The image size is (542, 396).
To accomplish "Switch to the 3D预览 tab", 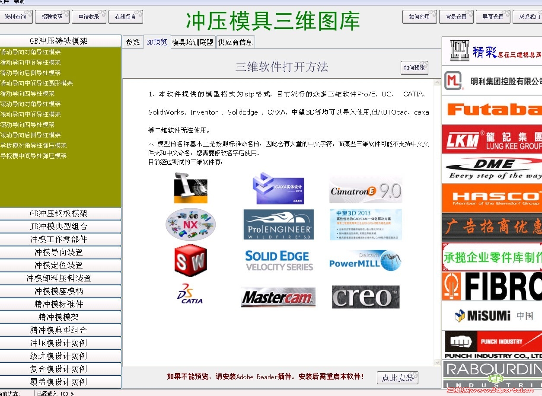I will [x=156, y=42].
